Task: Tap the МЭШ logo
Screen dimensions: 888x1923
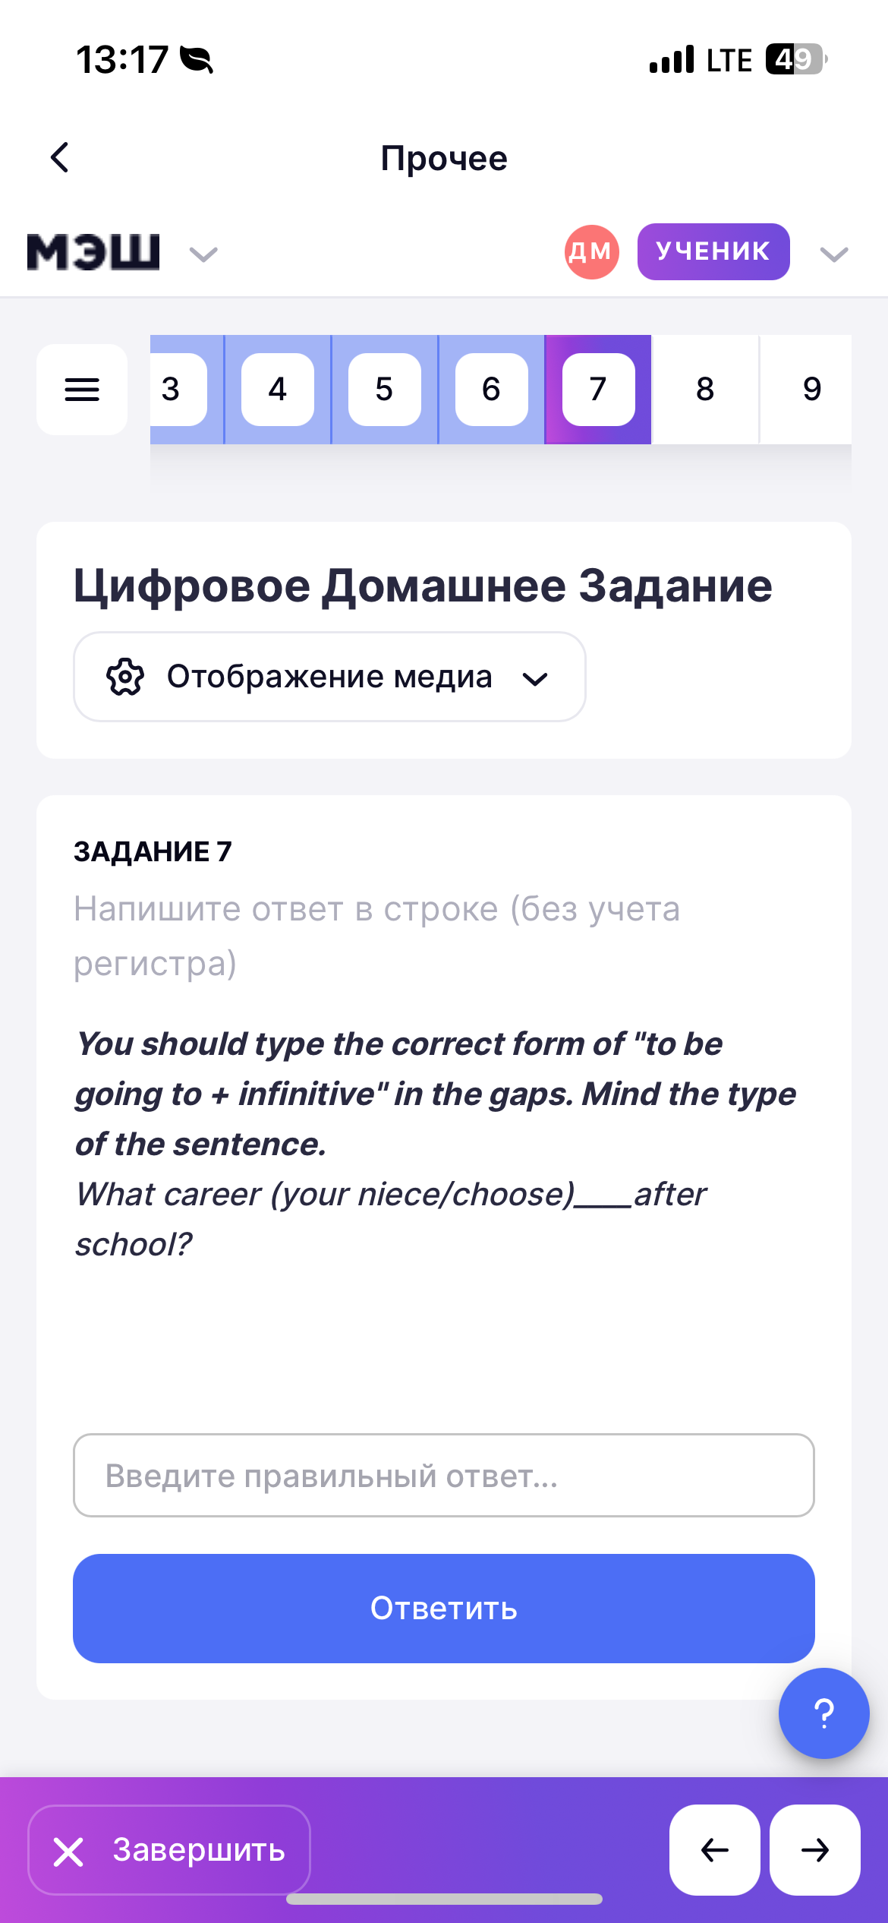Action: [x=93, y=252]
